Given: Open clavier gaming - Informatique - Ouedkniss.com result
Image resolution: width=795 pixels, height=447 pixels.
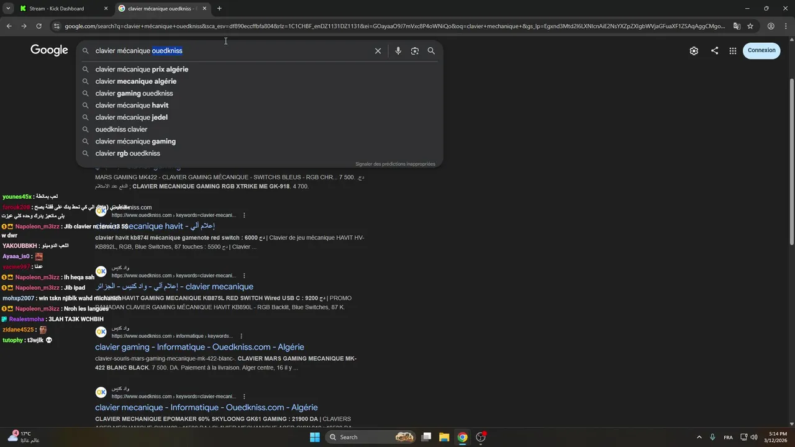Looking at the screenshot, I should (x=199, y=347).
